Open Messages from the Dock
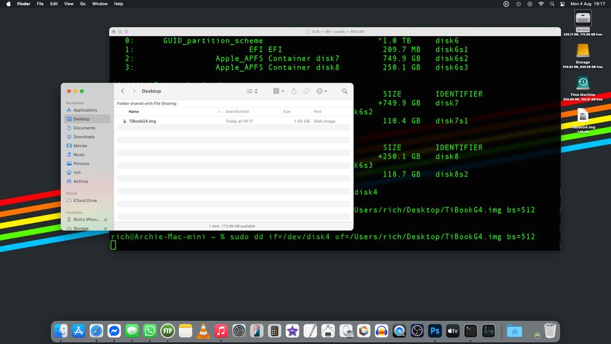 (x=132, y=331)
